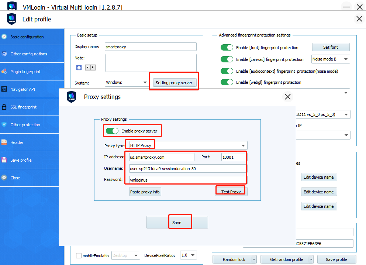The height and width of the screenshot is (265, 366).
Task: Click the first Edit device name button
Action: coord(319,177)
